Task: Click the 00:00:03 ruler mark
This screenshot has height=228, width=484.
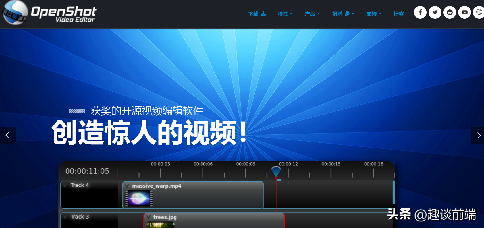Action: (x=161, y=164)
